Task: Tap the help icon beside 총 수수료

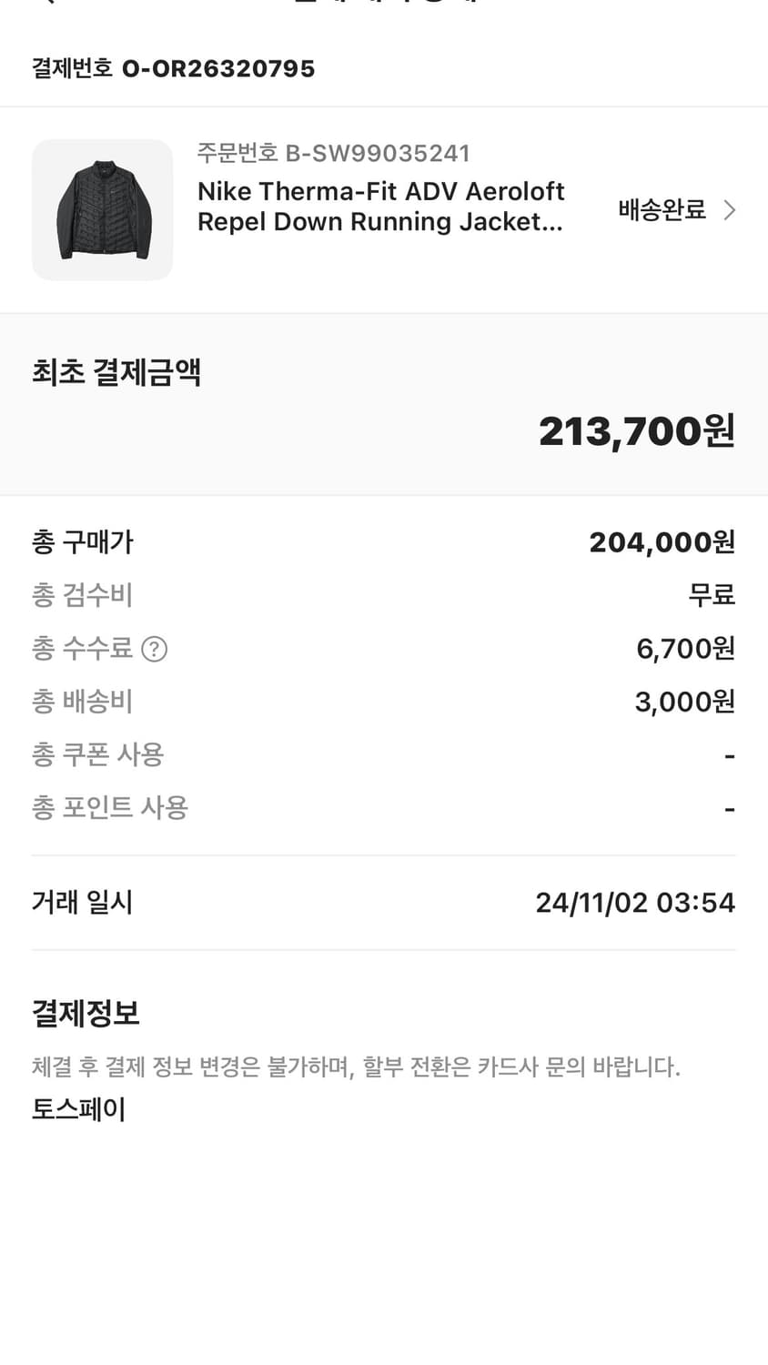Action: point(155,649)
